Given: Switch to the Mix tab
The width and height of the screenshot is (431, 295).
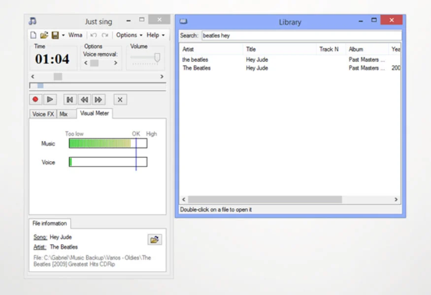Looking at the screenshot, I should [x=64, y=114].
